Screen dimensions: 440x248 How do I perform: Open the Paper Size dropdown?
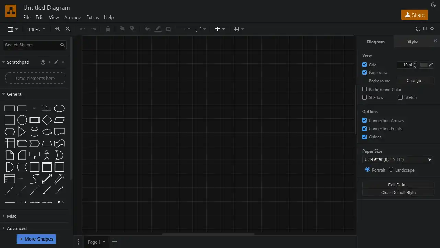tap(397, 159)
